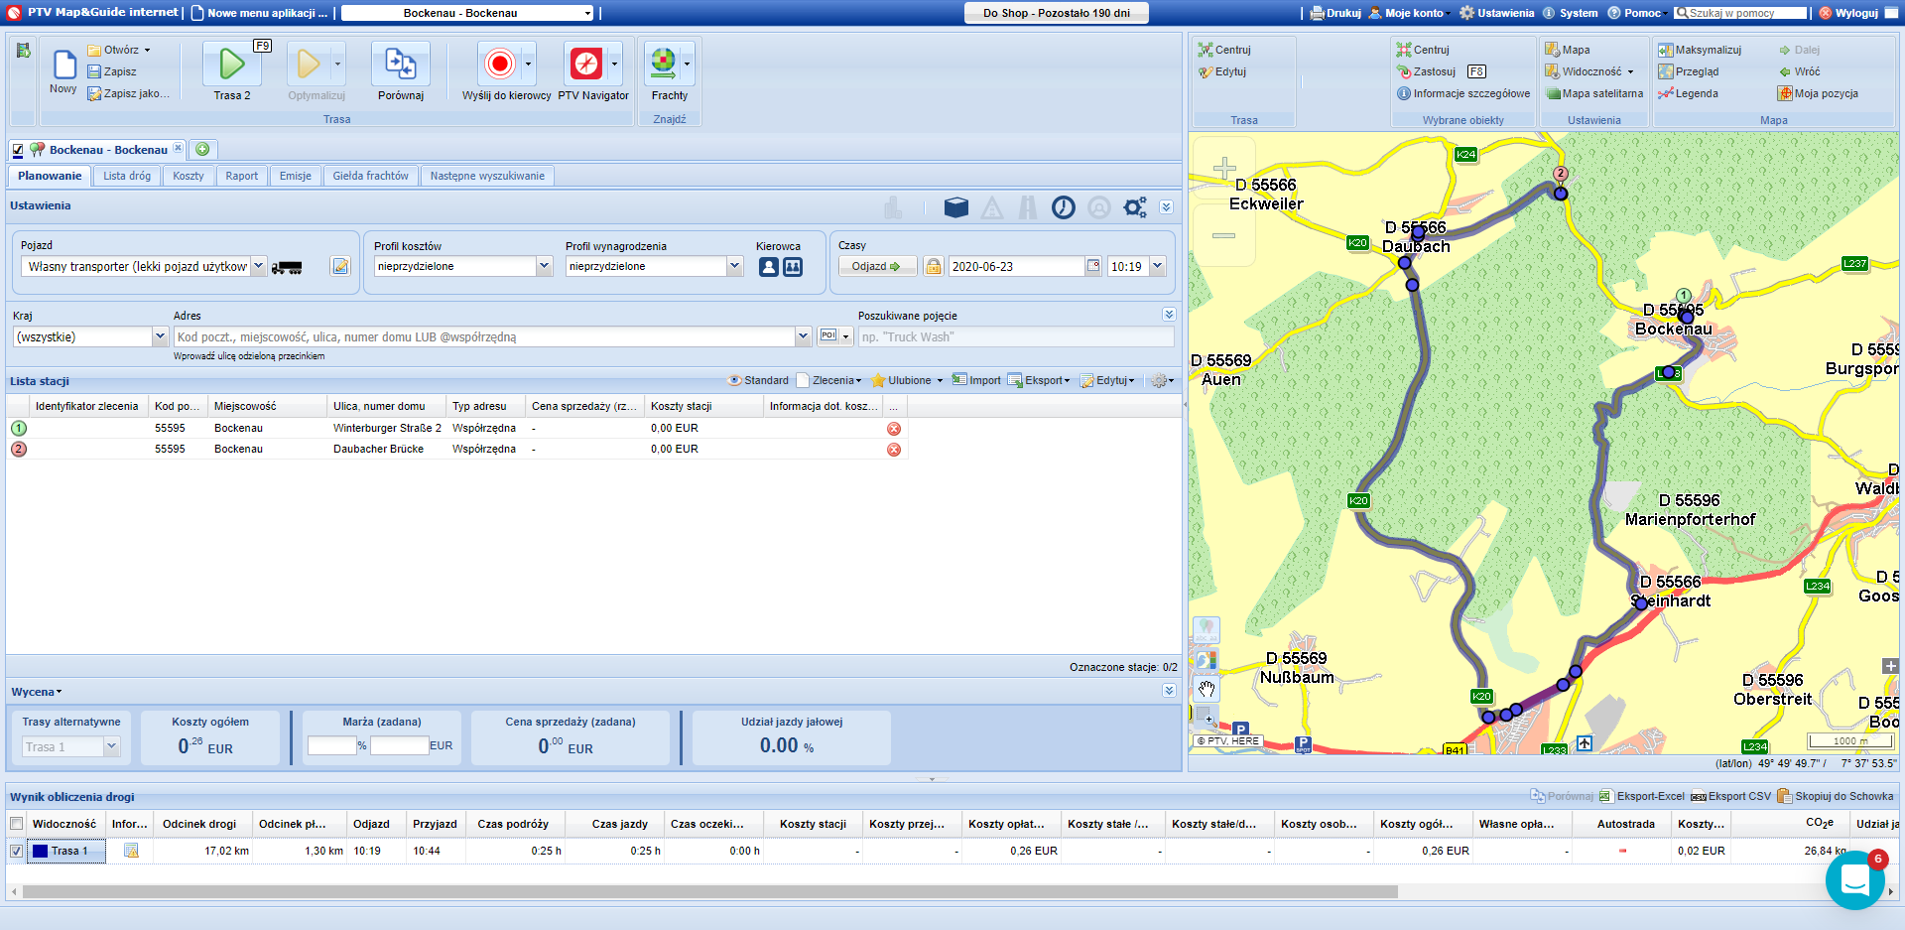Image resolution: width=1905 pixels, height=930 pixels.
Task: Remove station 1 with red delete icon
Action: click(x=894, y=429)
